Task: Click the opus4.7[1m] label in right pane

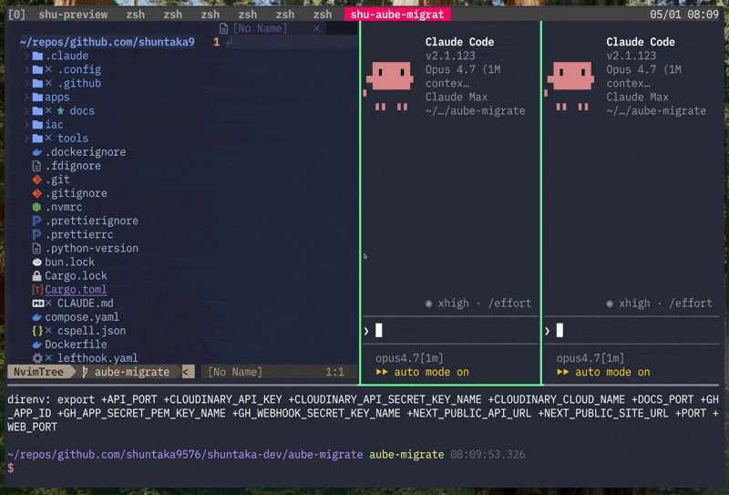Action: pos(590,358)
